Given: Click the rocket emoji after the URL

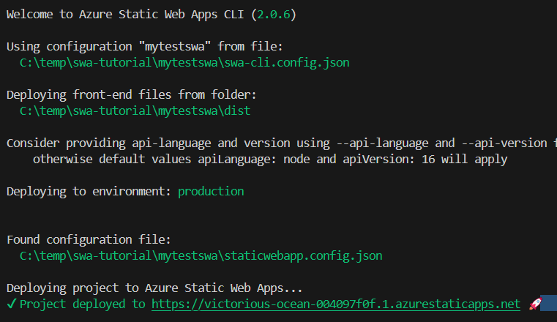Looking at the screenshot, I should point(535,304).
